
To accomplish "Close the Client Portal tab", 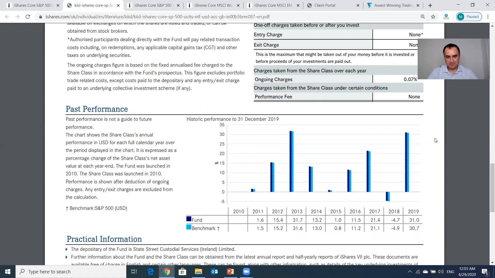I will [x=358, y=5].
